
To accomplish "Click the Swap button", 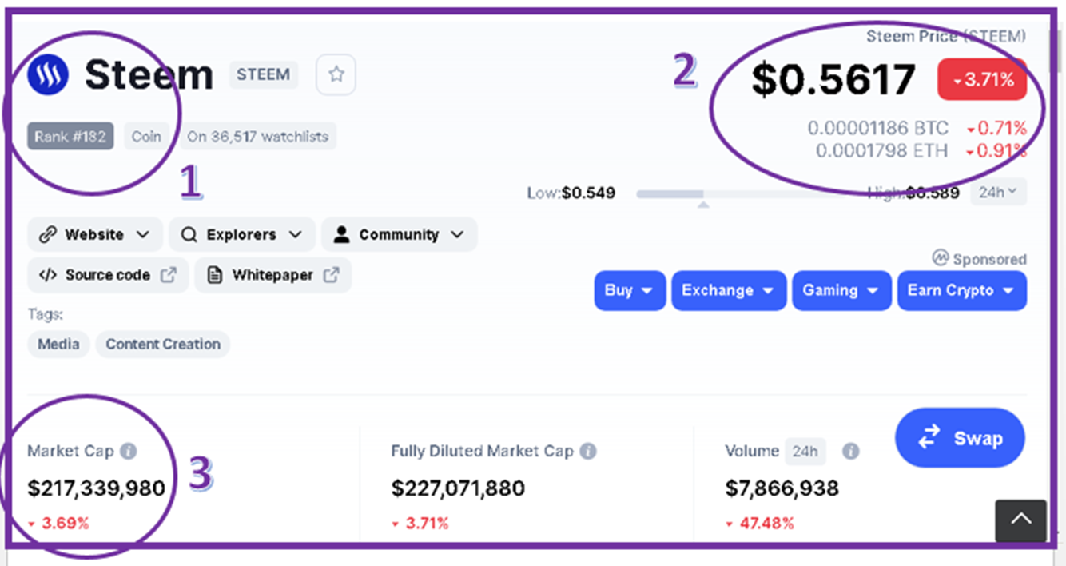I will [x=960, y=438].
